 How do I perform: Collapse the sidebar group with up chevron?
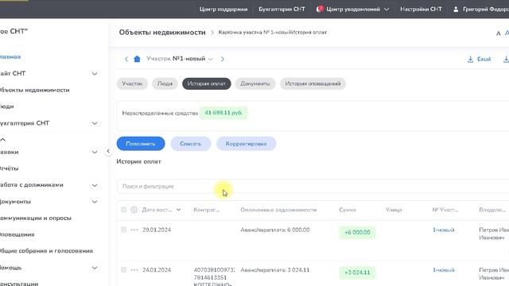(x=3, y=140)
